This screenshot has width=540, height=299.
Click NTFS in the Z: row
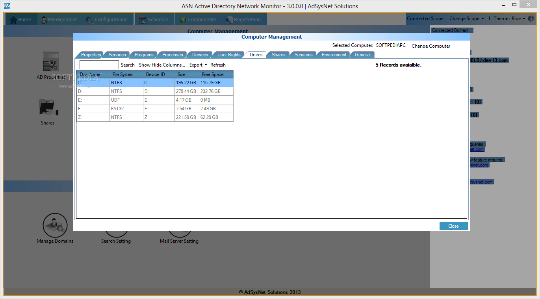pyautogui.click(x=126, y=117)
